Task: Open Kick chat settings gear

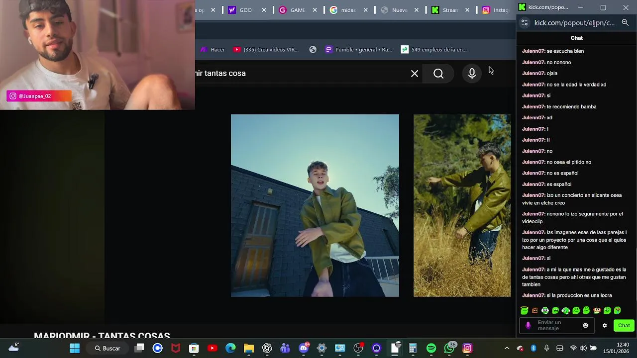Action: coord(605,326)
